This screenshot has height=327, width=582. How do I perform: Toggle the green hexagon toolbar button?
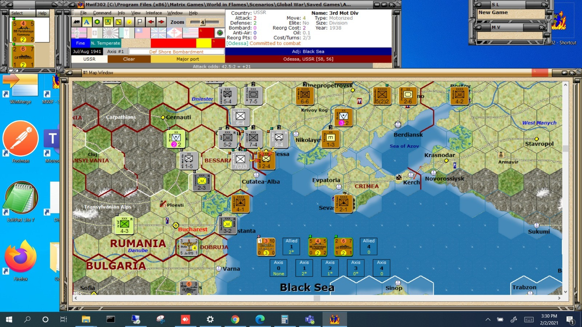coord(97,22)
